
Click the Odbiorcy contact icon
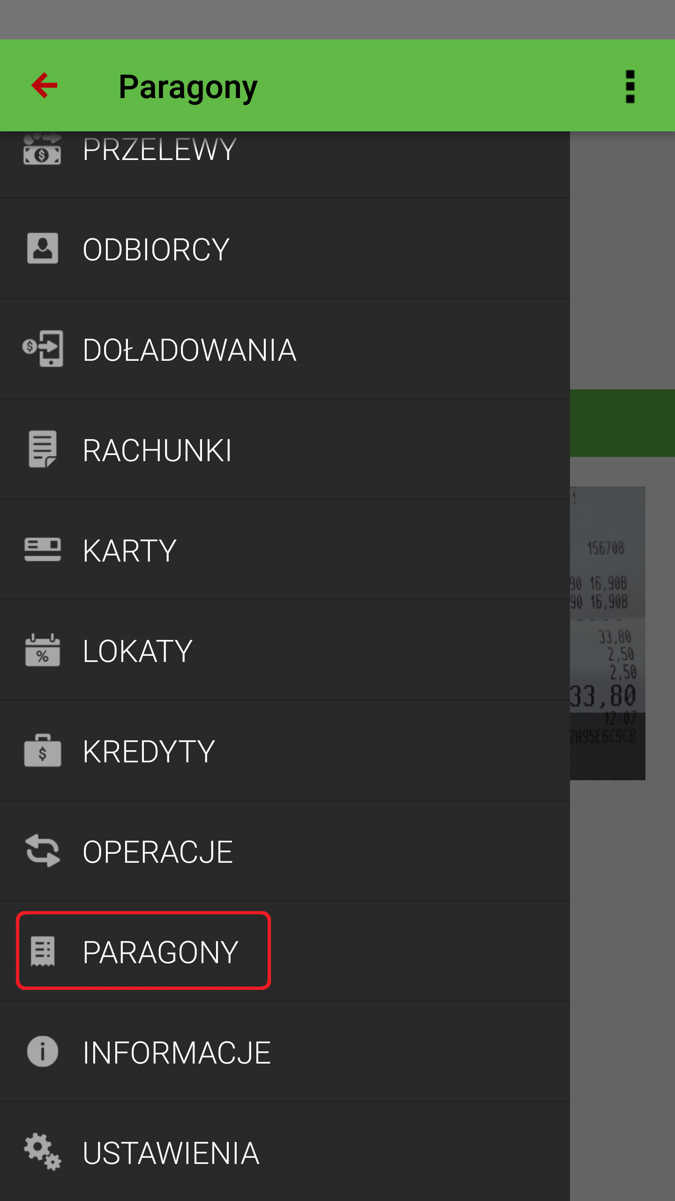43,248
